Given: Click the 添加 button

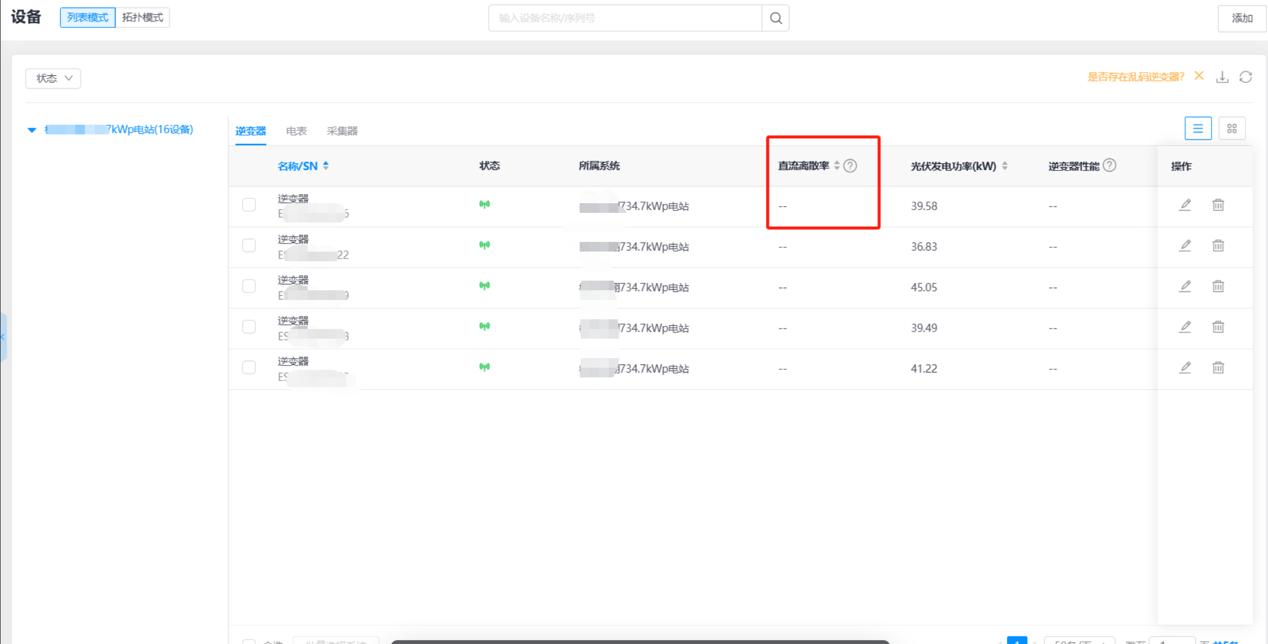Looking at the screenshot, I should pos(1242,18).
